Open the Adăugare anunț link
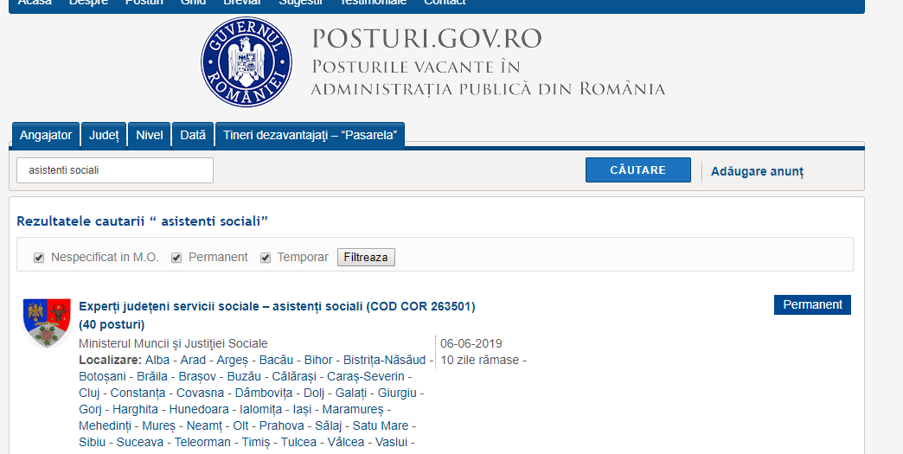The height and width of the screenshot is (454, 903). click(757, 171)
